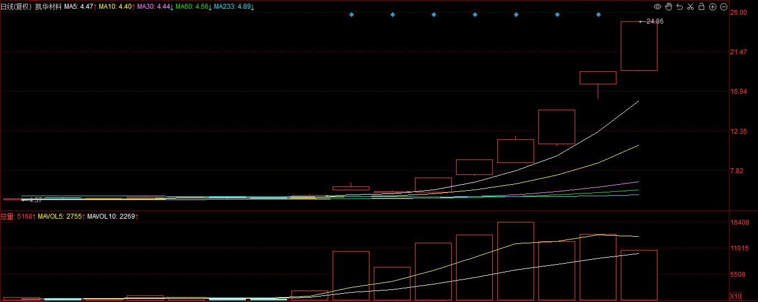Click the leftmost blue diamond event marker
Screen dimensions: 758x302
(x=351, y=14)
